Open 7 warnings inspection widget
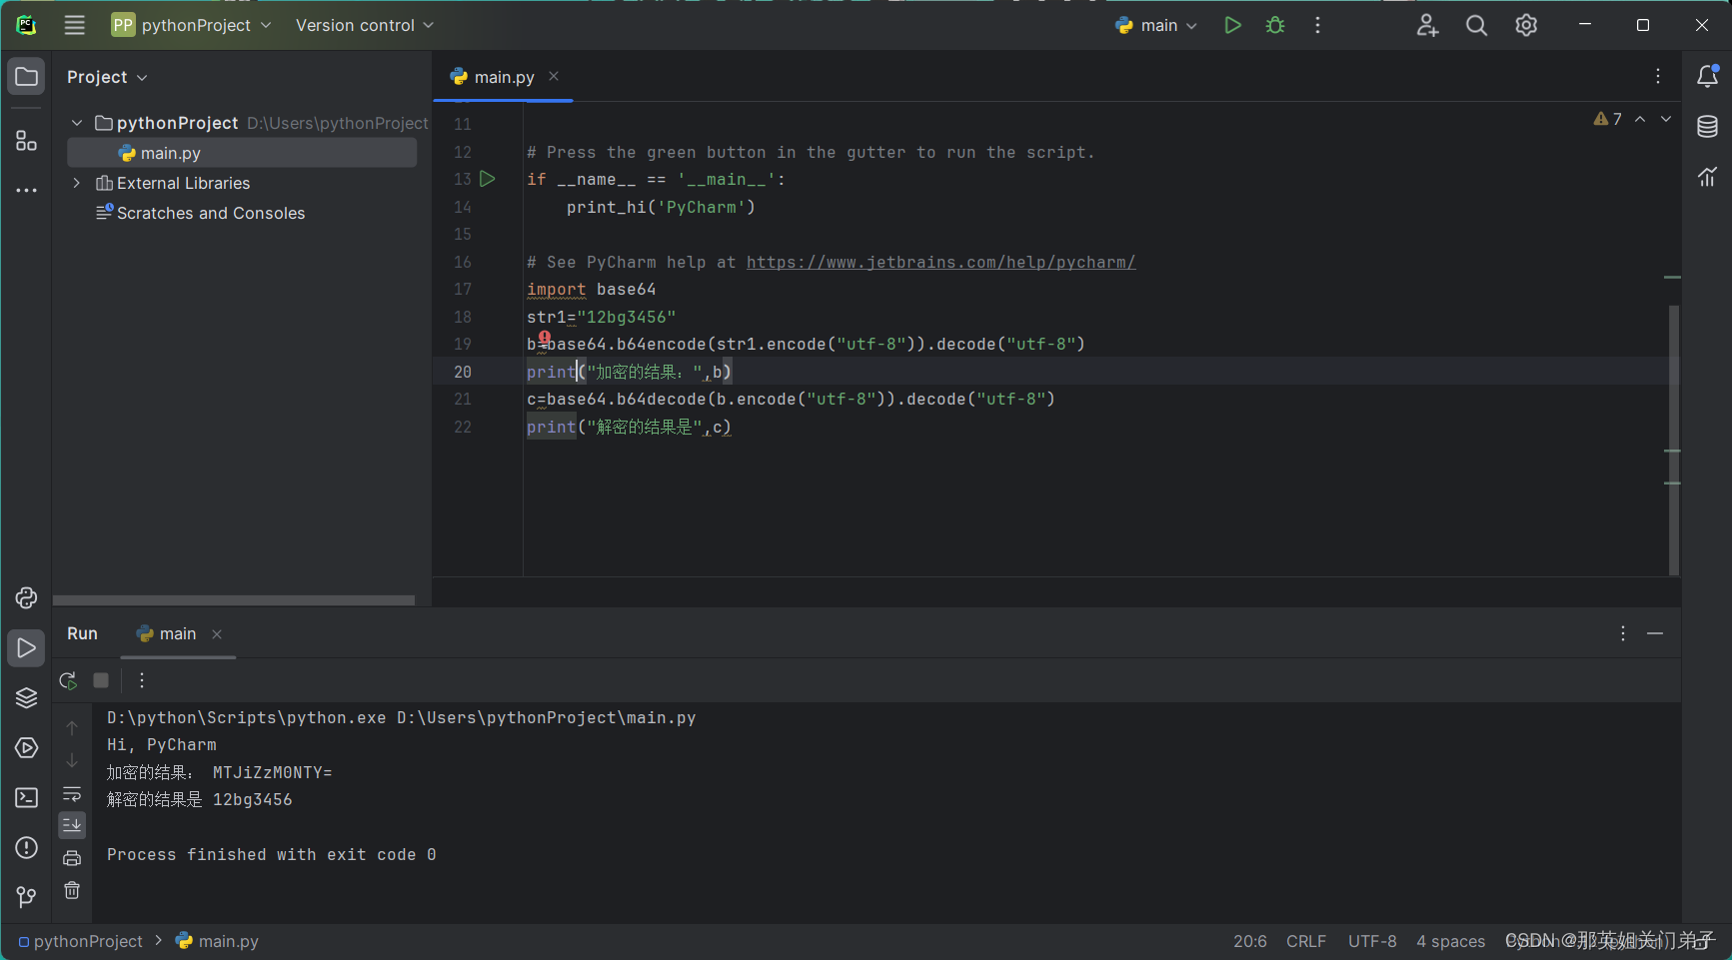This screenshot has width=1732, height=960. pos(1608,119)
